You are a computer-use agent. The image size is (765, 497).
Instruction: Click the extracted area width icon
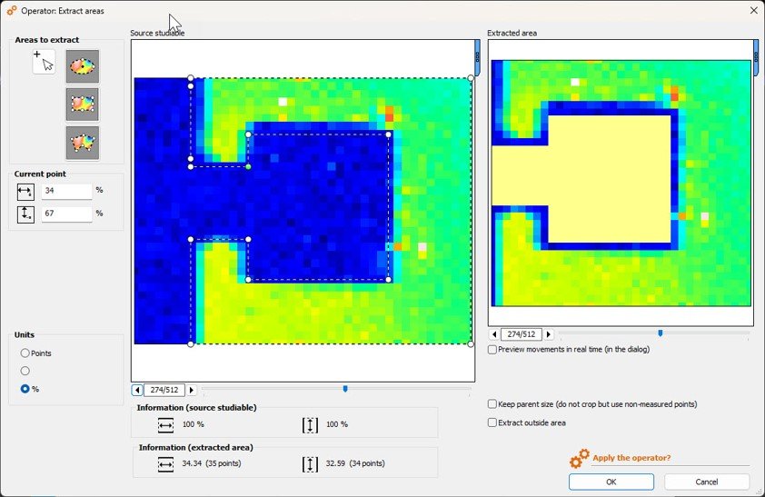coord(166,464)
